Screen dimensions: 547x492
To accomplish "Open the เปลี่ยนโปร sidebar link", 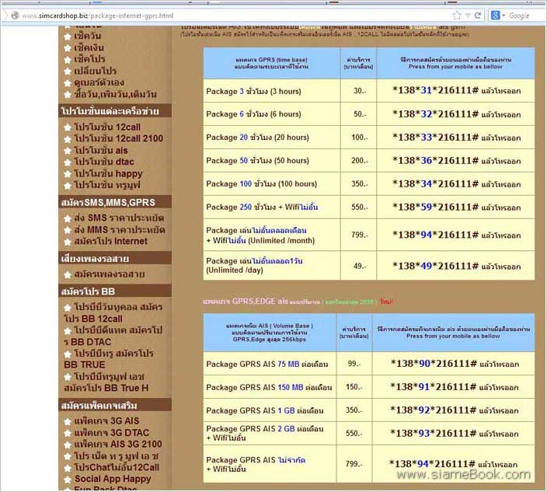I will (x=96, y=71).
